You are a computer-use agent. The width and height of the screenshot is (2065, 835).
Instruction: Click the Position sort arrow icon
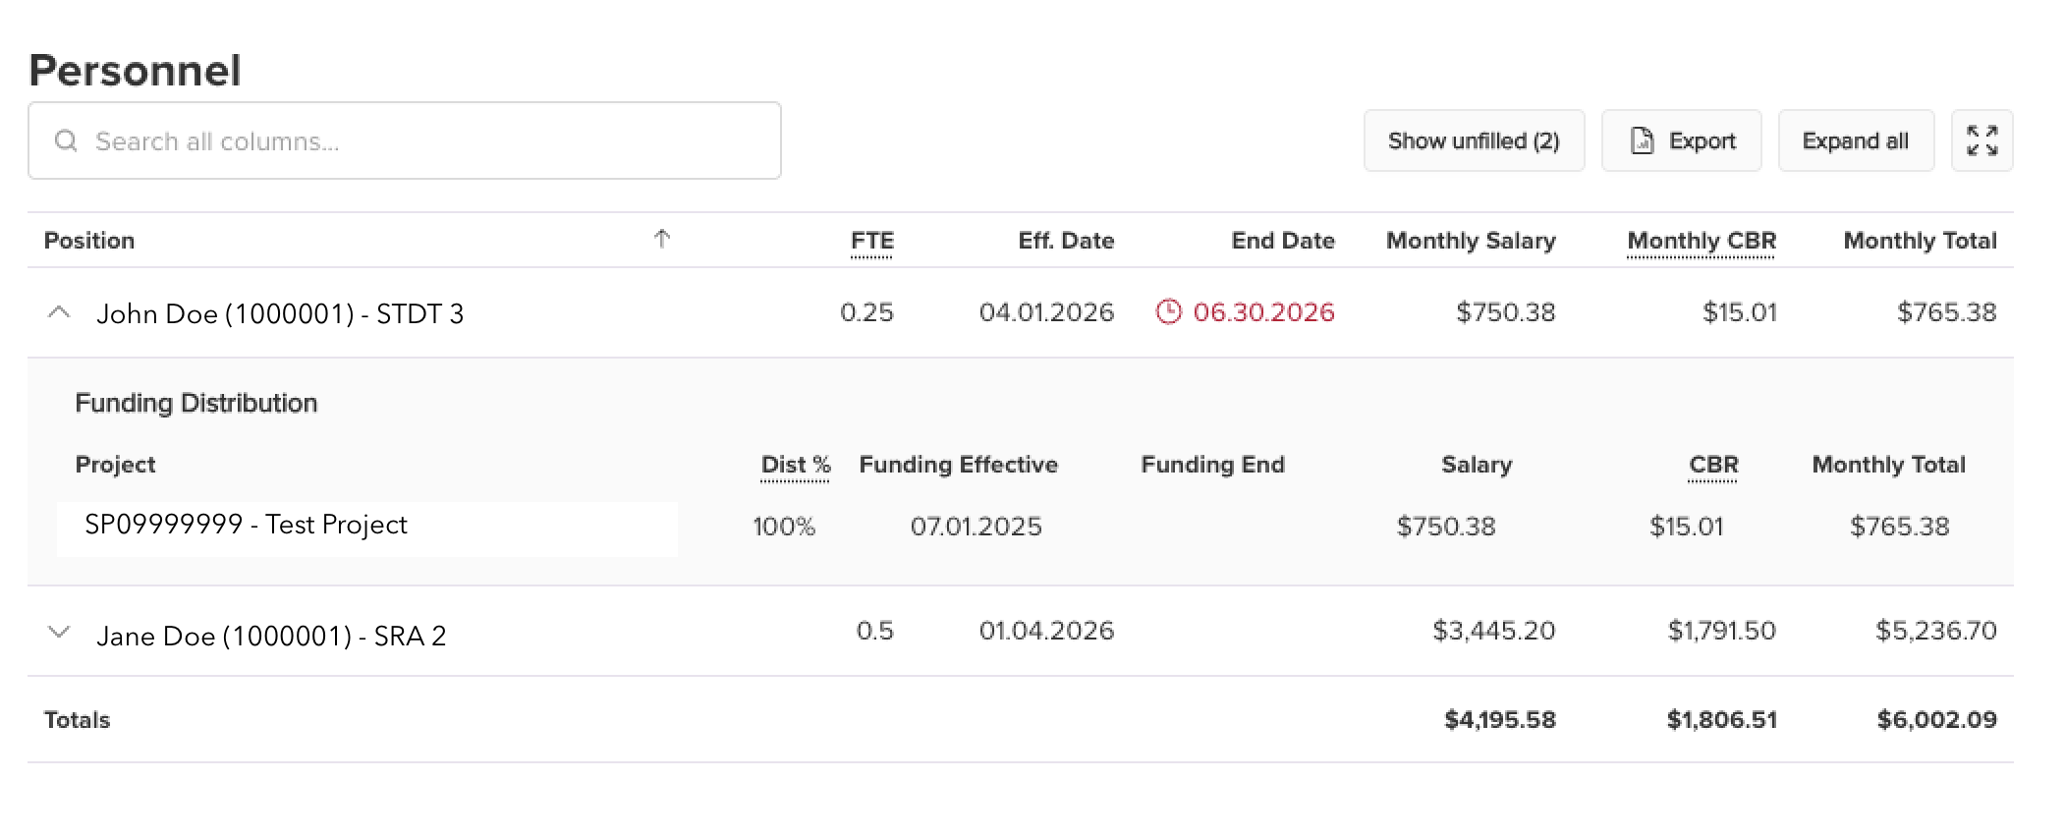click(x=662, y=239)
